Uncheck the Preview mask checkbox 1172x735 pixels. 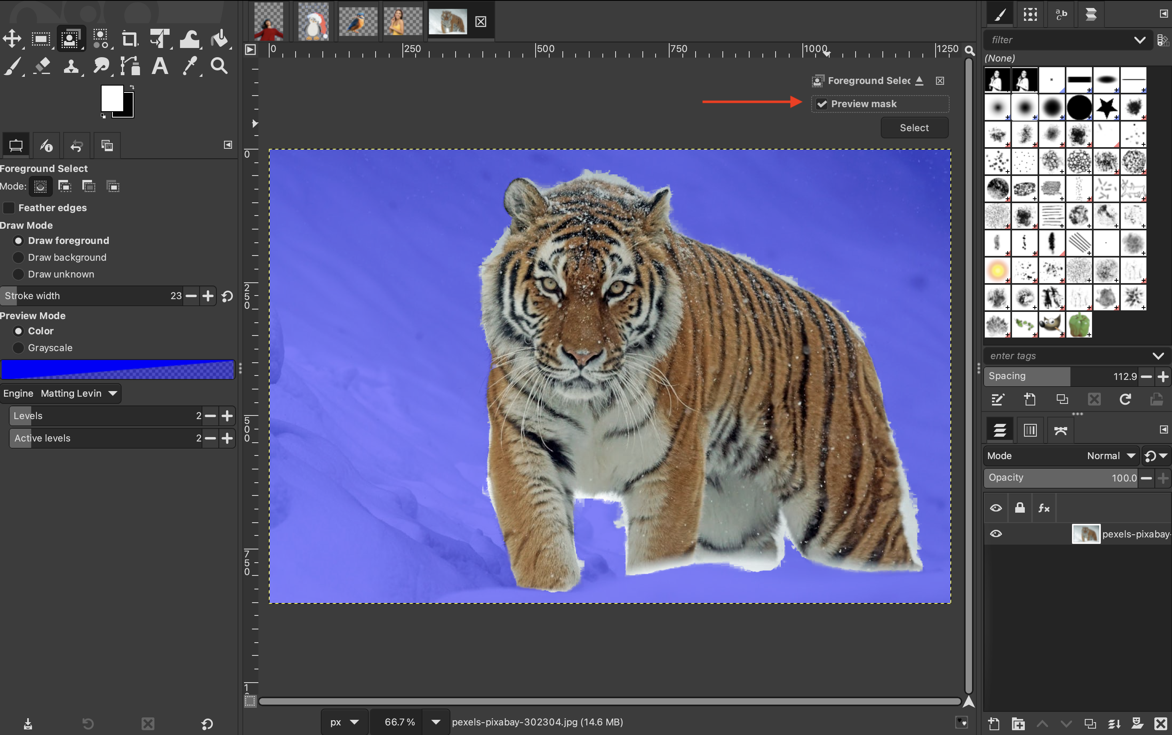coord(822,104)
